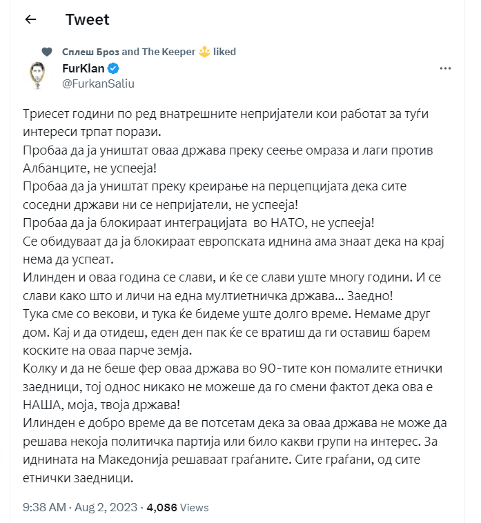
Task: Click the Aug 2, 2023 date
Action: [x=106, y=507]
